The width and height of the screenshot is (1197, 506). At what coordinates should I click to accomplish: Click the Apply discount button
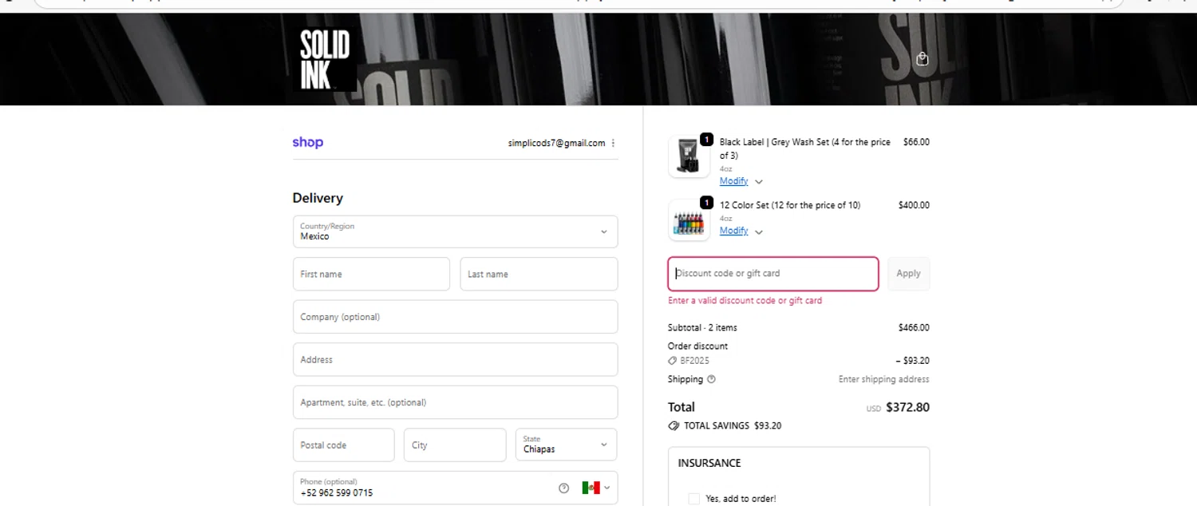(908, 274)
